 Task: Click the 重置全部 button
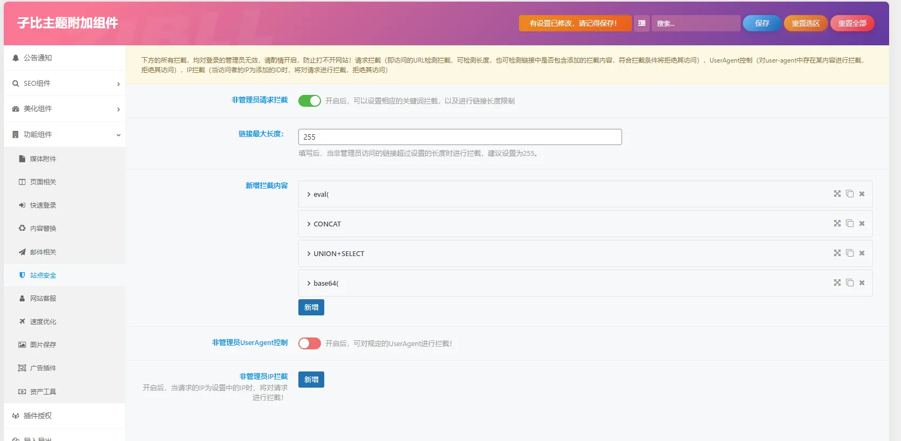pyautogui.click(x=852, y=23)
